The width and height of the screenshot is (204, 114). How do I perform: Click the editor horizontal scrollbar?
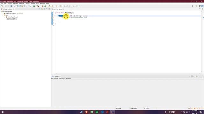coord(128,73)
